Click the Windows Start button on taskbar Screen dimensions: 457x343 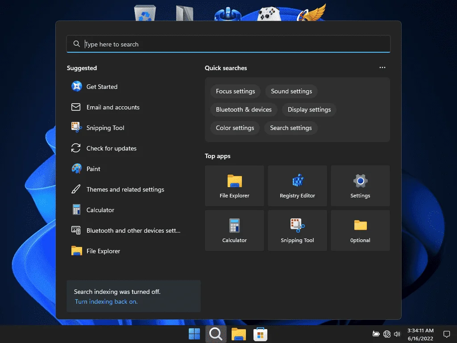point(195,334)
